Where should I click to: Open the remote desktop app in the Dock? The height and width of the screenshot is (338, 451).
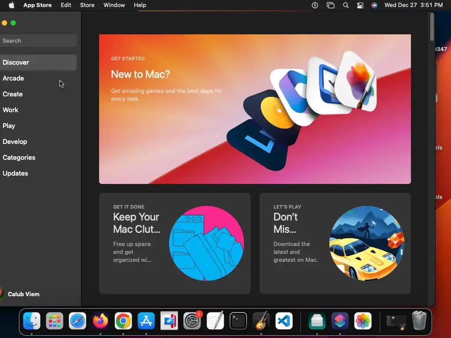(169, 321)
